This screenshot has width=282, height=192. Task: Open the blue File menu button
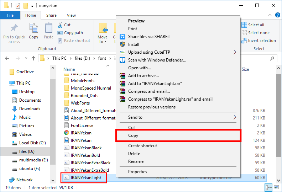click(x=10, y=15)
